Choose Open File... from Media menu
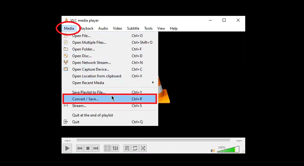304x166 pixels. click(x=110, y=36)
